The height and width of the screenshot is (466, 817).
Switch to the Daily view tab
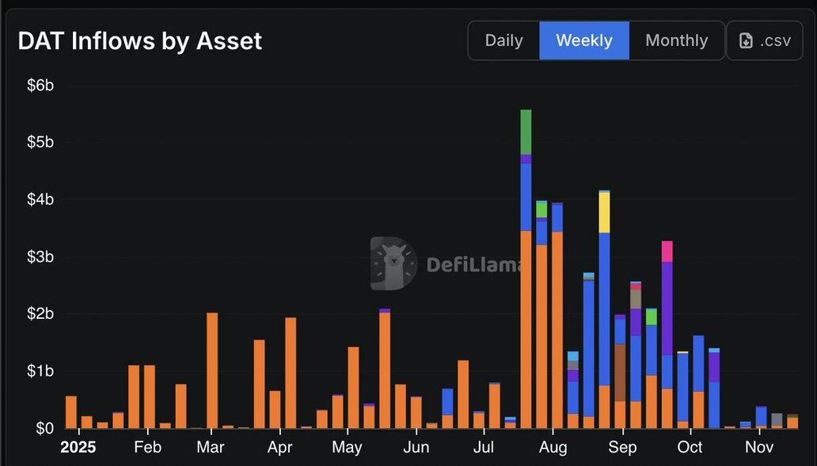tap(503, 40)
